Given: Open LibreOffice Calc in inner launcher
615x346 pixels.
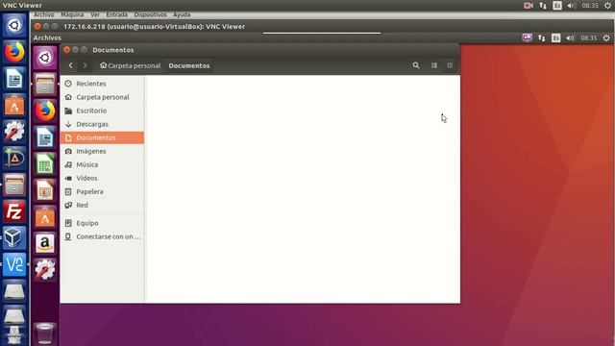Looking at the screenshot, I should (x=45, y=163).
